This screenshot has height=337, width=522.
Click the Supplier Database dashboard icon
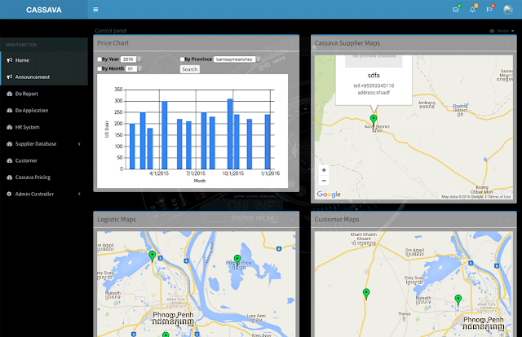(x=9, y=144)
